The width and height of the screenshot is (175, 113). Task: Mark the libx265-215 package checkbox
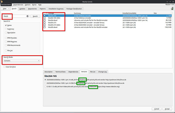pos(45,23)
